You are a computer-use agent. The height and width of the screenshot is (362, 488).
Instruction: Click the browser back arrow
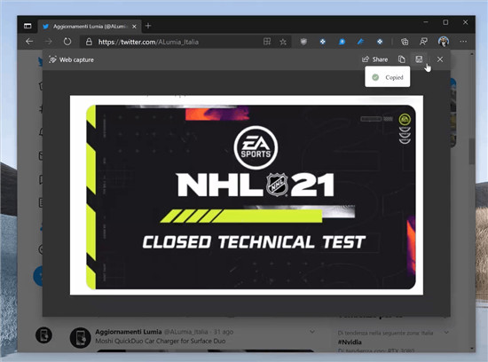(29, 42)
